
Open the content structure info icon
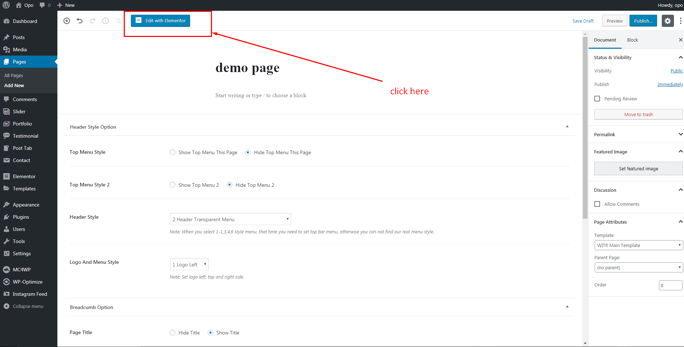[105, 21]
